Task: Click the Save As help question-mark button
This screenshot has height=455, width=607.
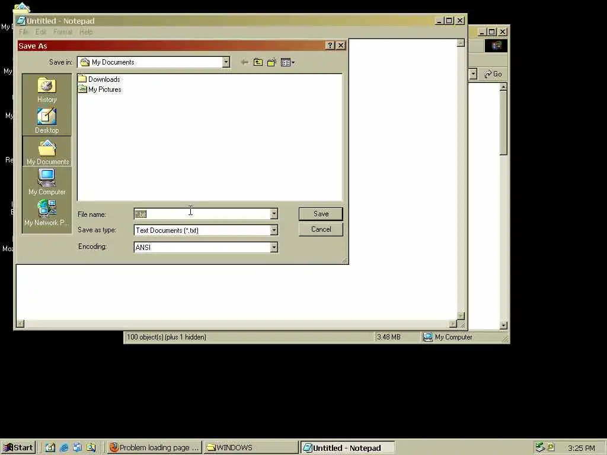Action: tap(330, 46)
